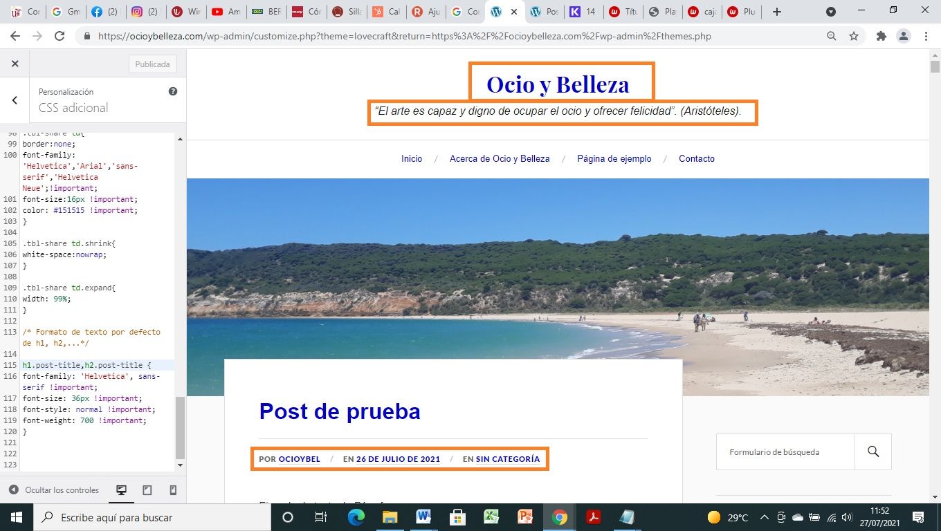Screen dimensions: 941x531
Task: Switch to the tab labeled Silla
Action: coord(346,12)
